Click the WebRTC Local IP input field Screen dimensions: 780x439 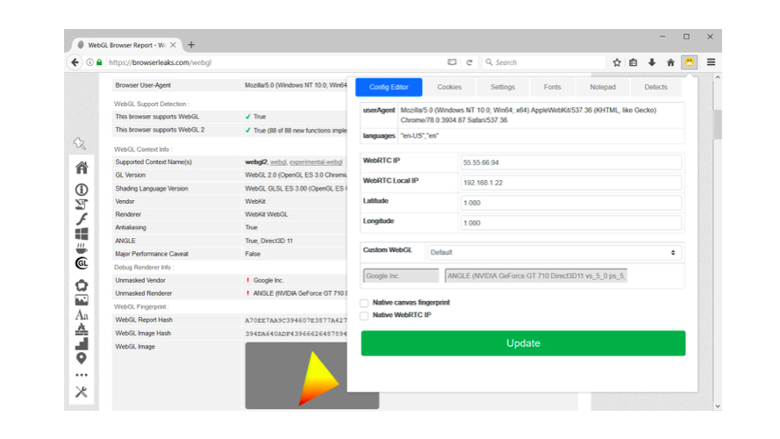point(570,183)
